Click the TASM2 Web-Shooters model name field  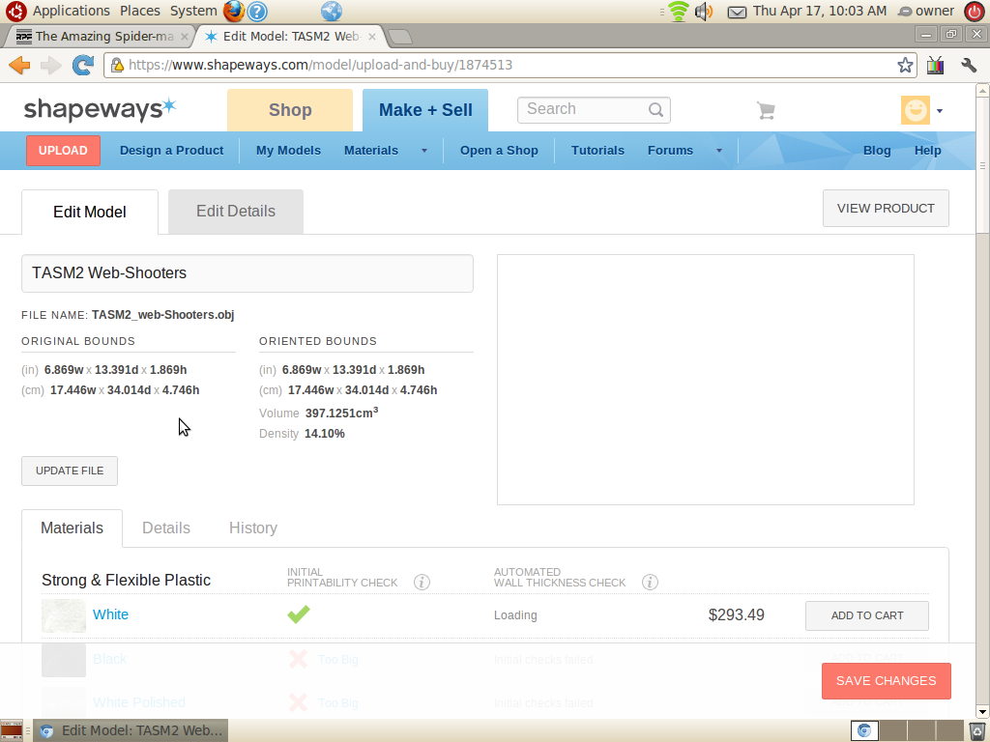point(247,273)
